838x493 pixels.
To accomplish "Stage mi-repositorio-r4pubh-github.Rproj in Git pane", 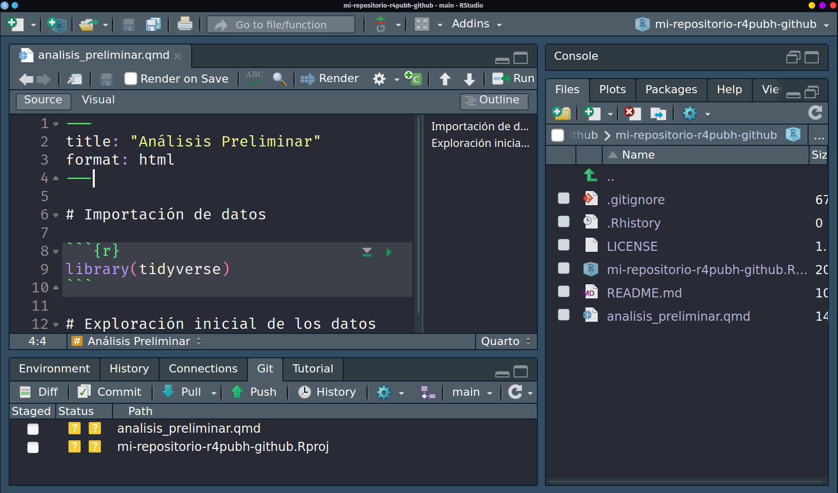I will point(33,447).
